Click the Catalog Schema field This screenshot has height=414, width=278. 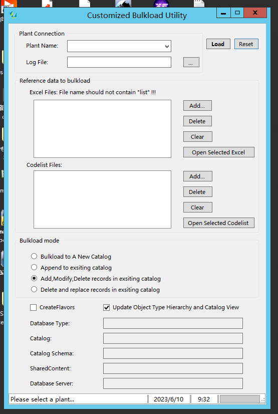pos(173,353)
